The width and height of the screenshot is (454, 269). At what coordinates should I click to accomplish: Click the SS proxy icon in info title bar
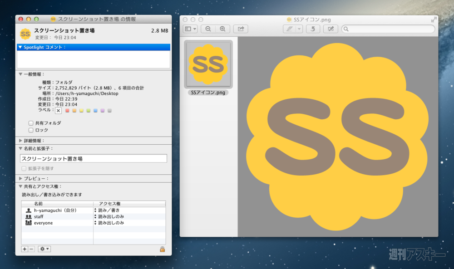pyautogui.click(x=53, y=19)
